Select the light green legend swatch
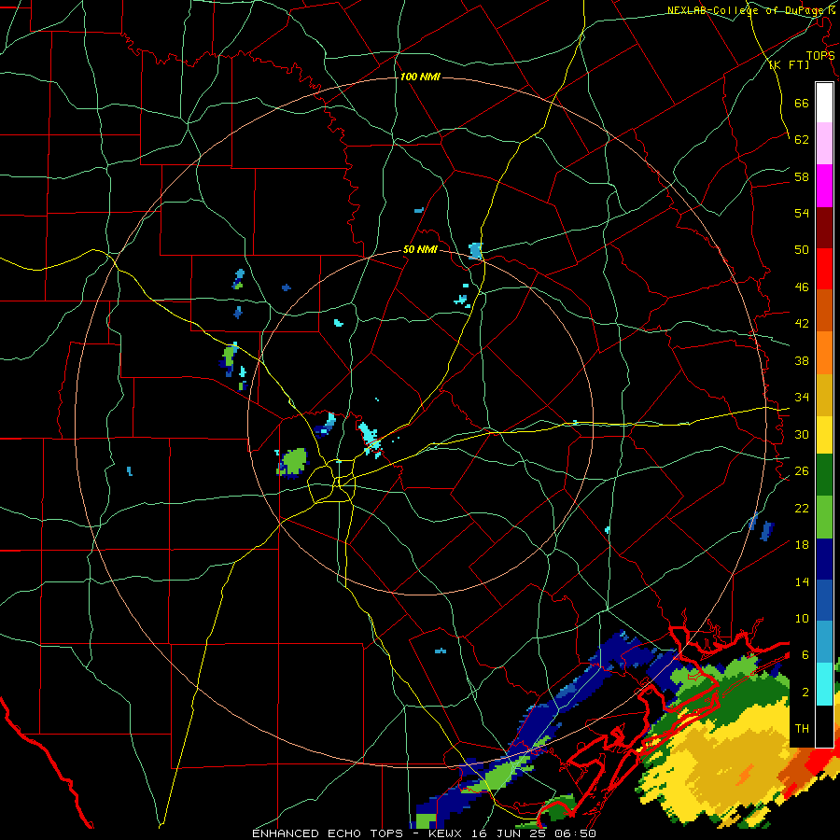This screenshot has height=840, width=840. (x=824, y=517)
